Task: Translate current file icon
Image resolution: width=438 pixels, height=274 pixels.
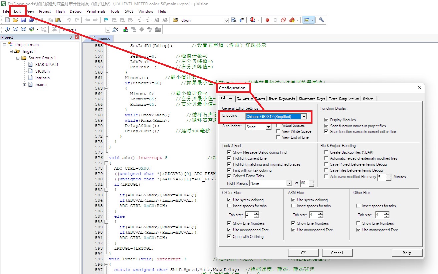Action: point(7,29)
